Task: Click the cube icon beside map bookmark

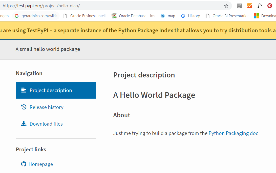Action: pos(162,16)
